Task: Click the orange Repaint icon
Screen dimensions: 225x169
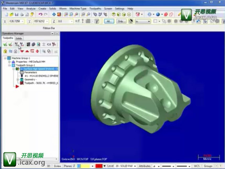Action: point(59,14)
